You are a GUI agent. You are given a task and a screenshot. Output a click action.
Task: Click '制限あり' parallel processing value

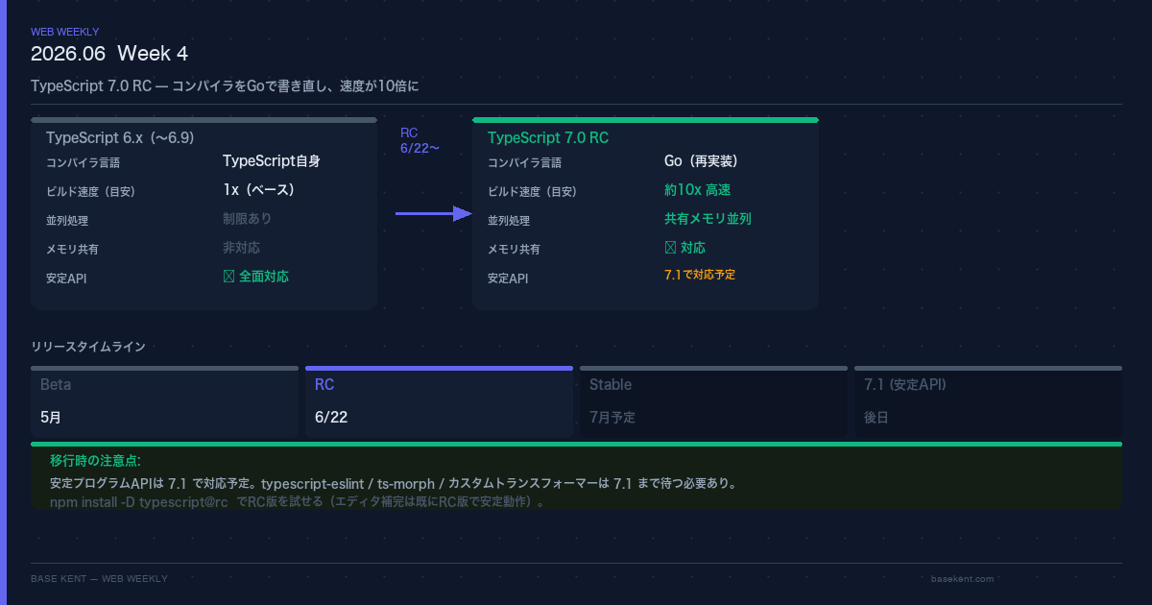point(248,219)
